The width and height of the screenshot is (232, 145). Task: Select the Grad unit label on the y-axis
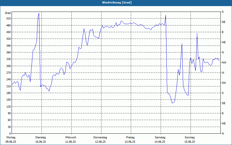pos(8,13)
